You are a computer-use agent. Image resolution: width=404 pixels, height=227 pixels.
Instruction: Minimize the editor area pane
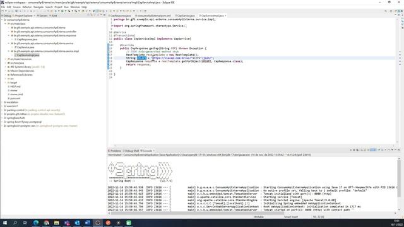(396, 15)
